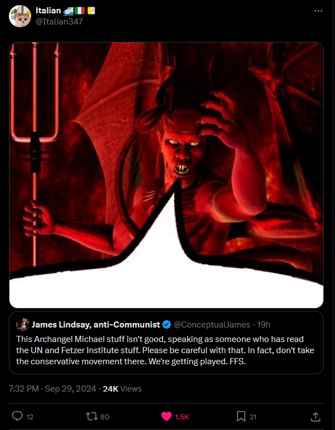335x430 pixels.
Task: Open the three-dot more options menu
Action: pos(318,11)
